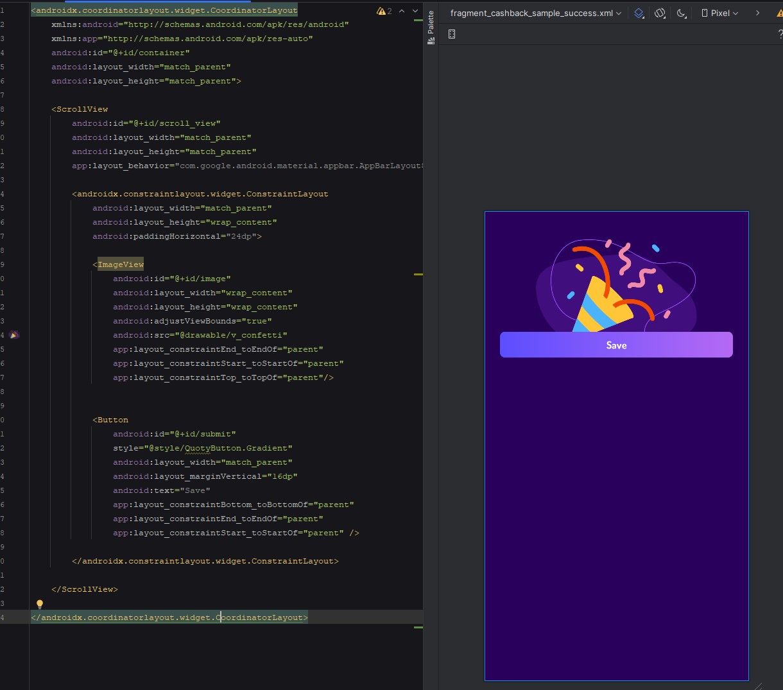Click the resize handle at preview bottom corner
The height and width of the screenshot is (690, 783).
(x=758, y=686)
